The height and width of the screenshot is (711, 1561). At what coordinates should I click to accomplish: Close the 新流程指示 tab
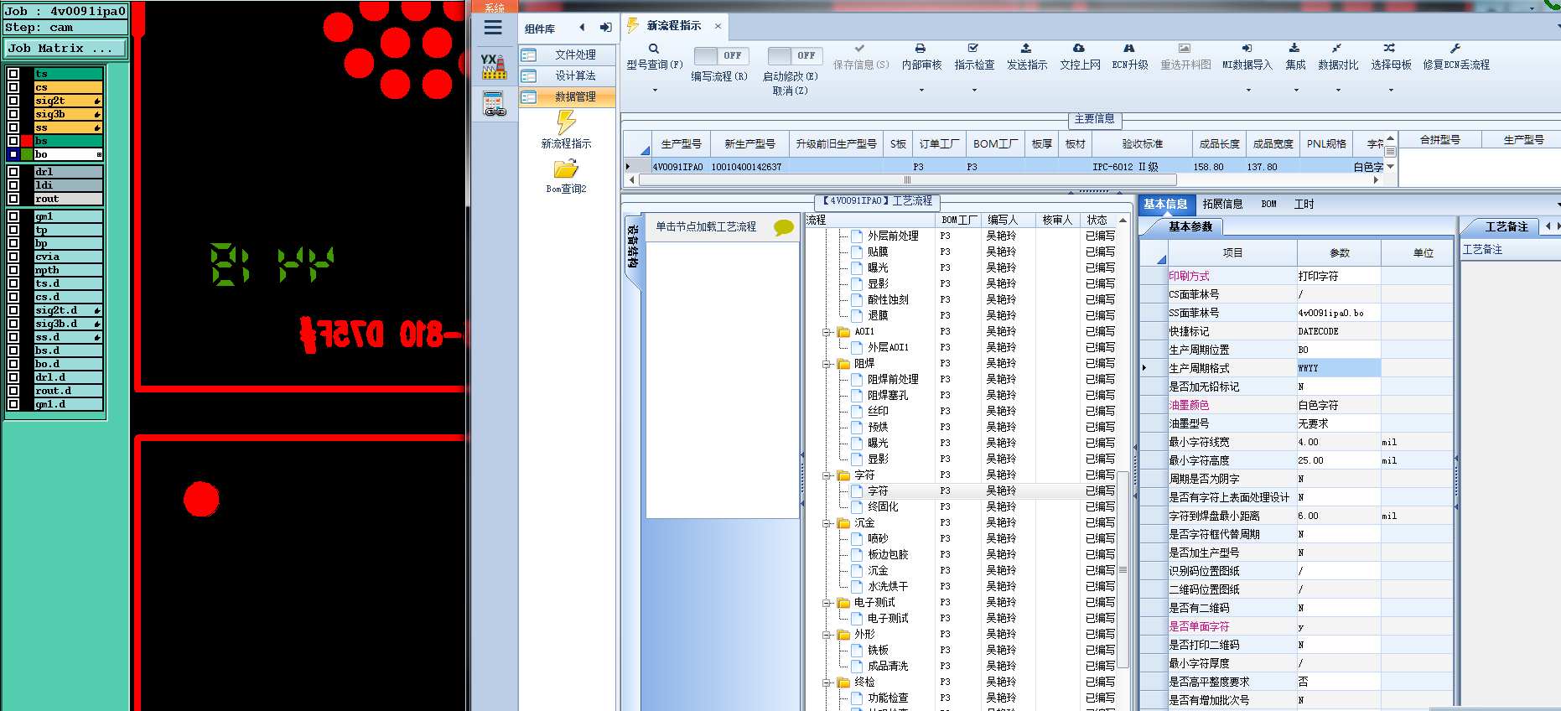coord(718,26)
